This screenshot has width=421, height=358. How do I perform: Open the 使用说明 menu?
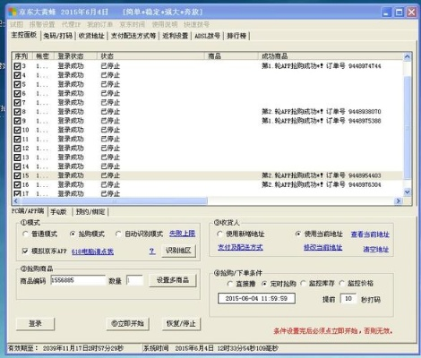(165, 24)
